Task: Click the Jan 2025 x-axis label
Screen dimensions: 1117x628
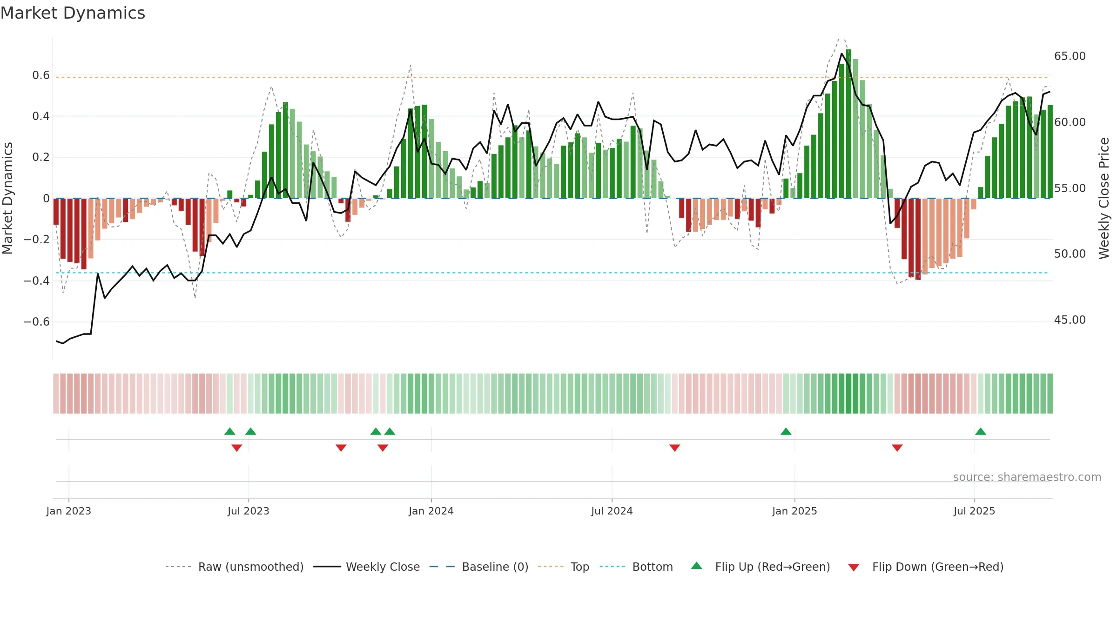Action: point(795,511)
